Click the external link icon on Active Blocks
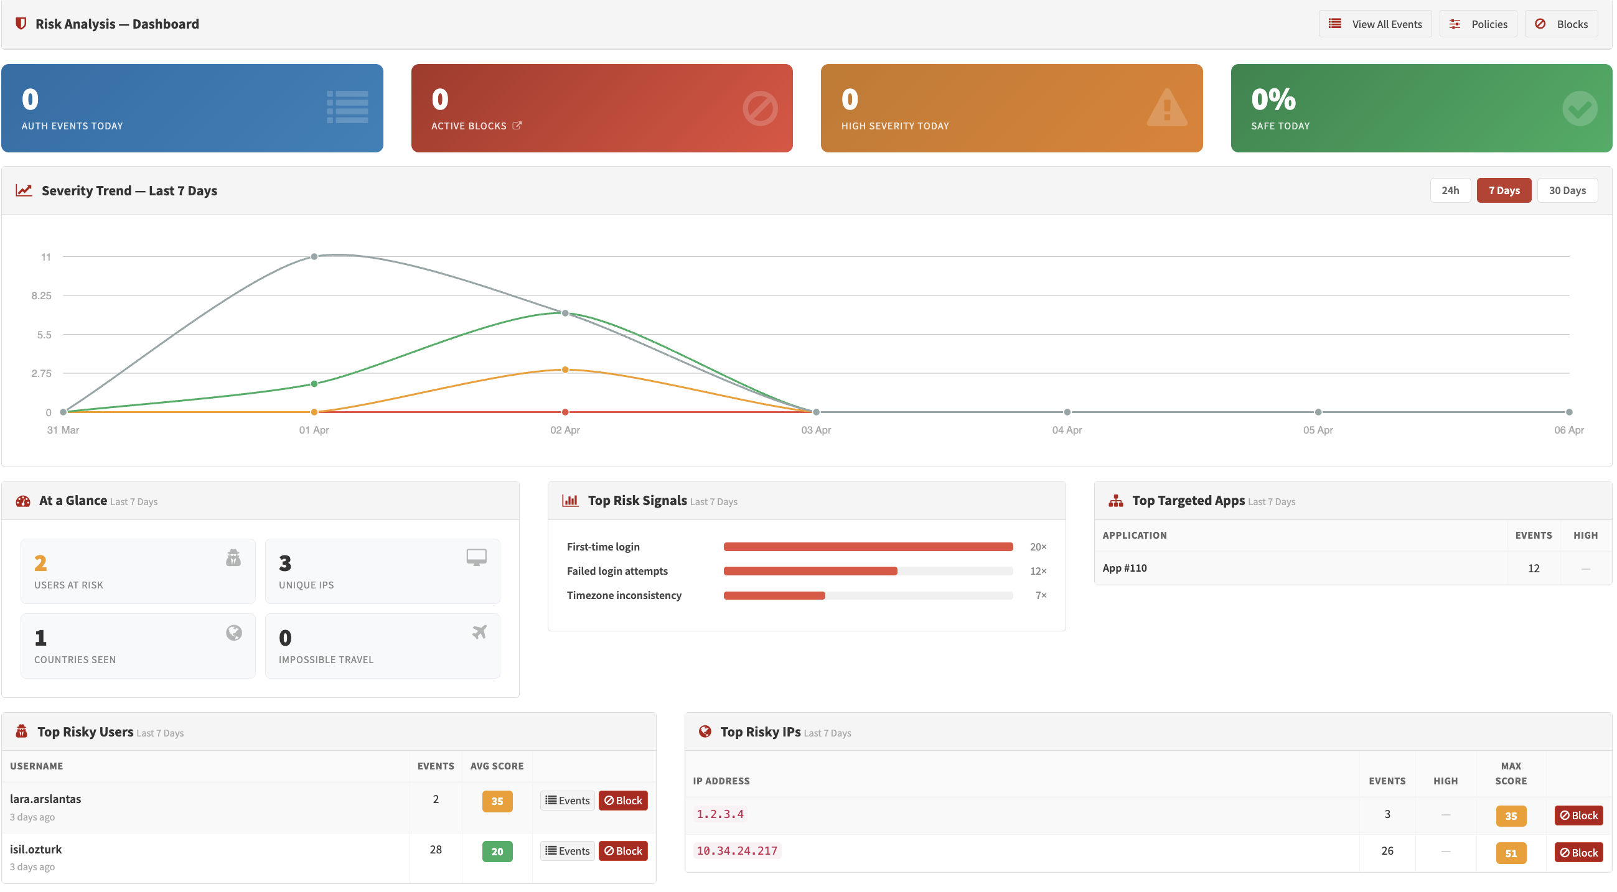 point(517,125)
